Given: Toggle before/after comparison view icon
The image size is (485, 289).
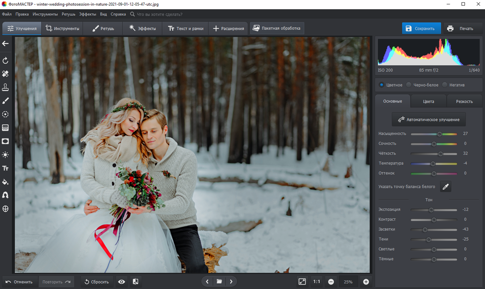Looking at the screenshot, I should tap(136, 282).
